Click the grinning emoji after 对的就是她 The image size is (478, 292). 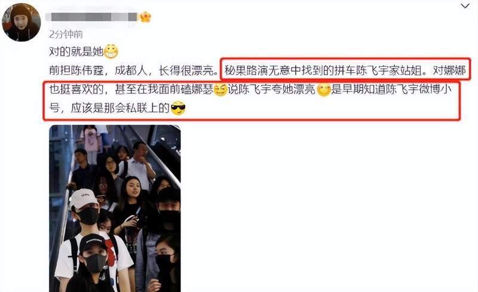pos(111,51)
